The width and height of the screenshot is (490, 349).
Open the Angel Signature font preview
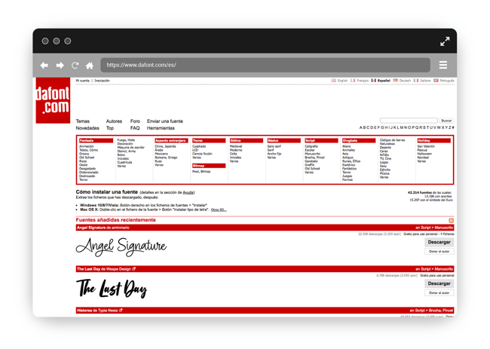click(x=121, y=246)
